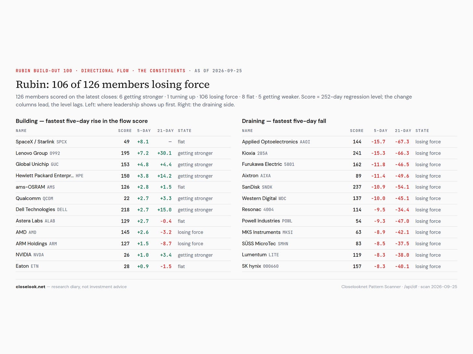Click the "Closelooknet Pattern Scanner" footer credit
Viewport: 473px width, 354px height.
pos(371,287)
